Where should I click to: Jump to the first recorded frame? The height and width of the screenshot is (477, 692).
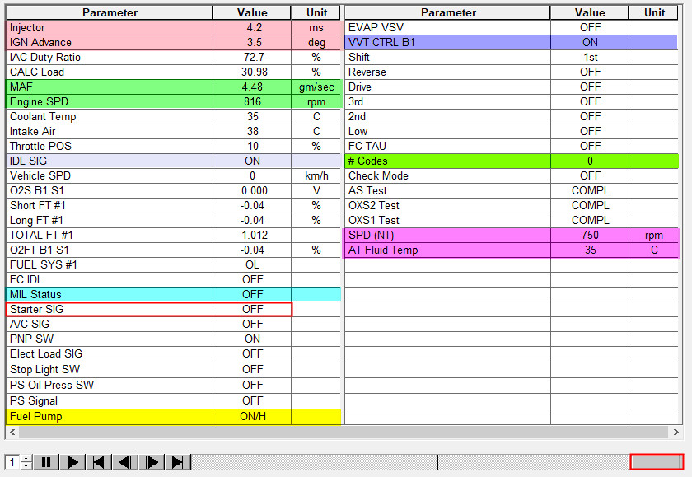[x=98, y=462]
